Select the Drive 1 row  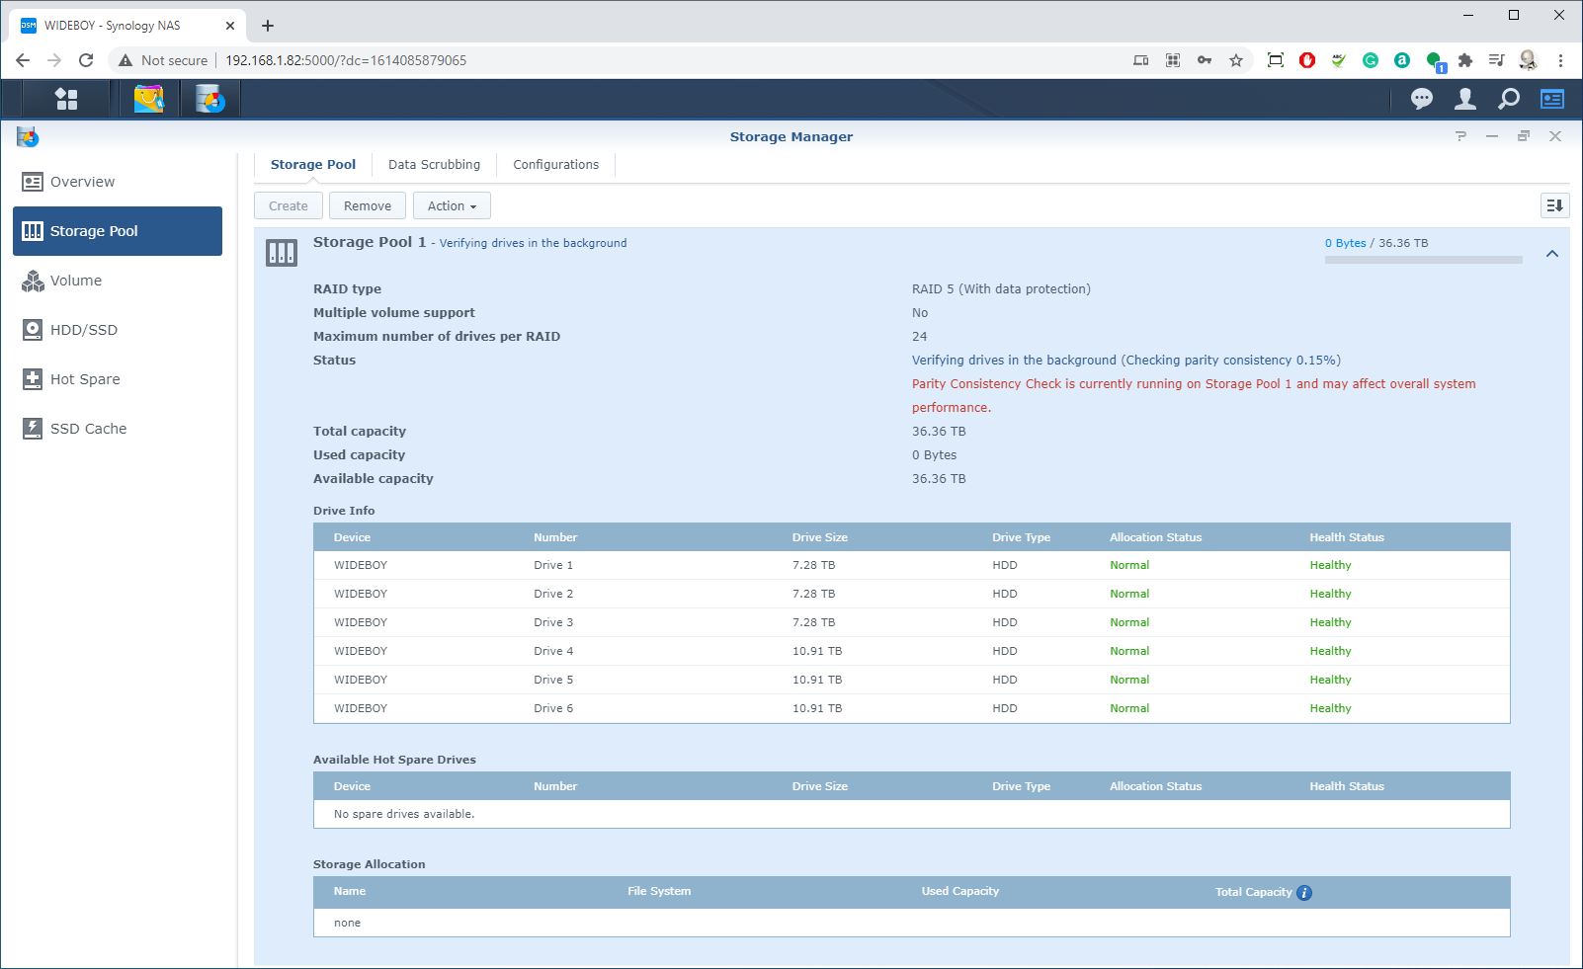click(911, 565)
